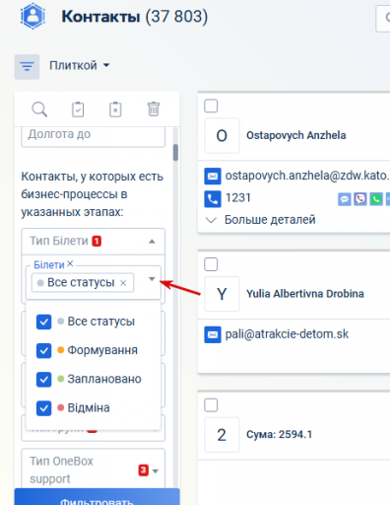Click the Фильтровать button
Viewport: 390px width, 505px height.
coord(97,497)
